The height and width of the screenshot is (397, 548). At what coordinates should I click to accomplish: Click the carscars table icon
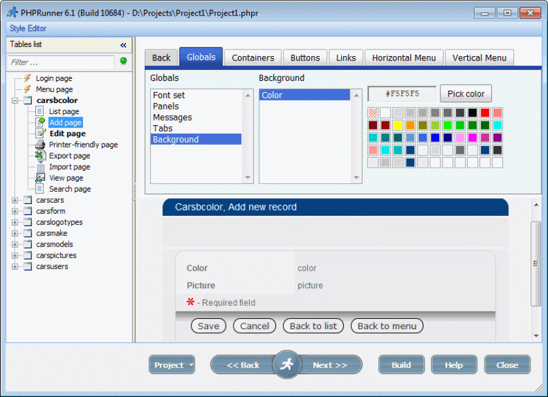tap(28, 200)
